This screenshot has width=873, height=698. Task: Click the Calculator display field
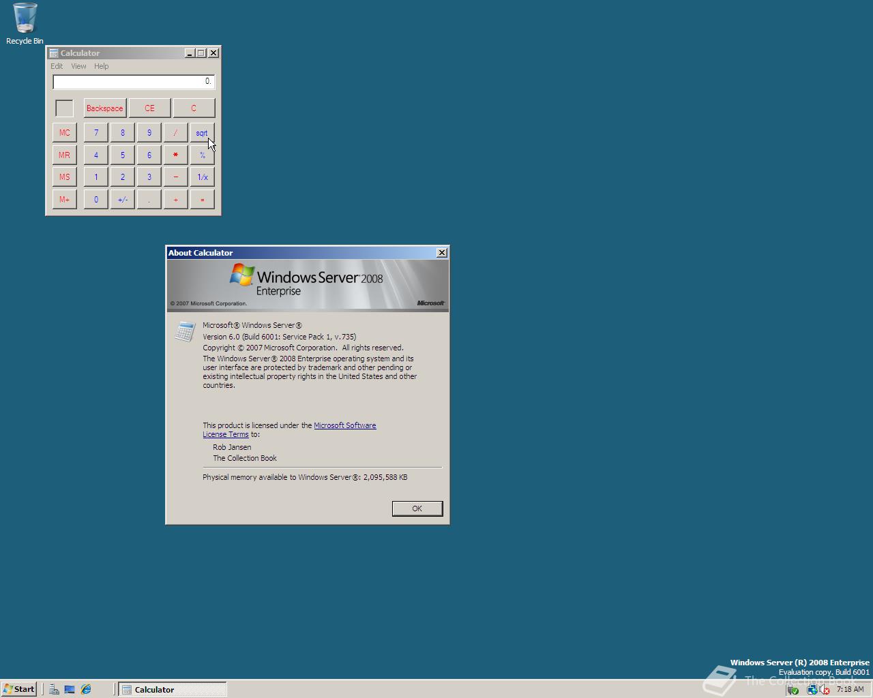pos(134,82)
